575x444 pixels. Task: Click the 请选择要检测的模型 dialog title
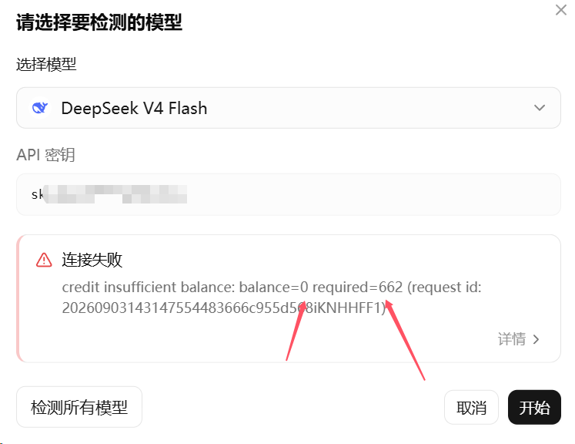(99, 22)
